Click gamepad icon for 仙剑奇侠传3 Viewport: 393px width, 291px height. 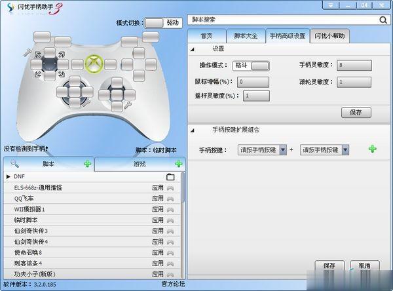(x=170, y=231)
